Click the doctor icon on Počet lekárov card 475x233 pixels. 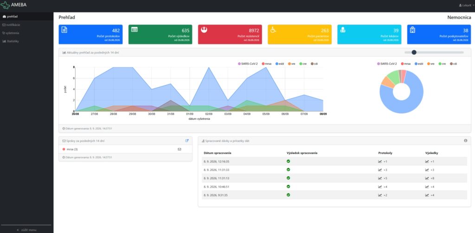[x=343, y=30]
